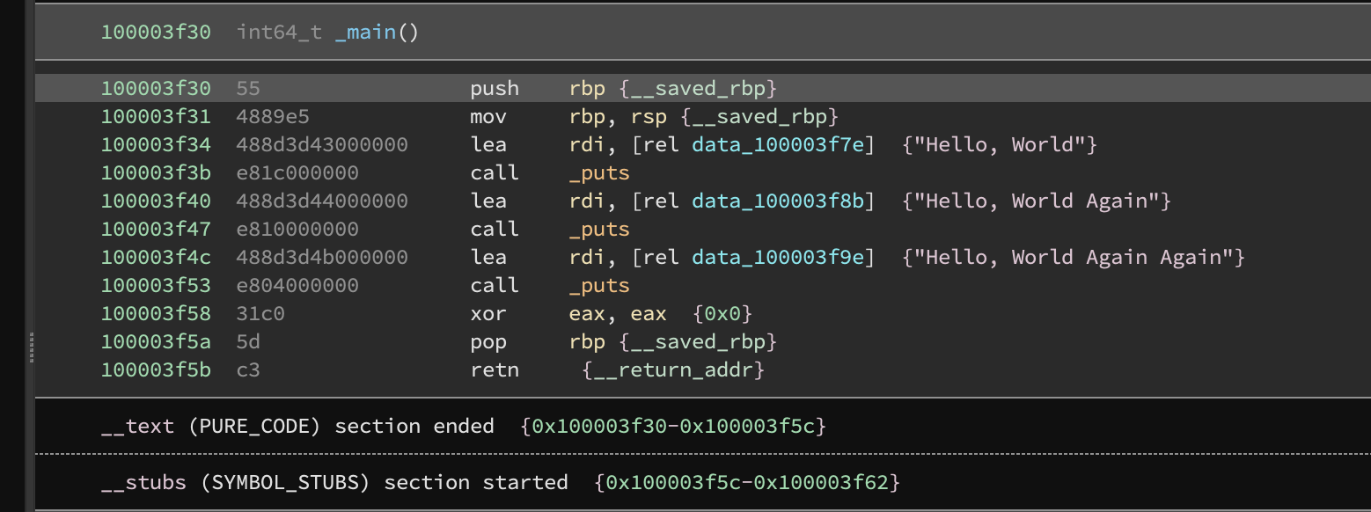The image size is (1371, 512).
Task: Click opcode bytes e804000000
Action: pyautogui.click(x=297, y=285)
